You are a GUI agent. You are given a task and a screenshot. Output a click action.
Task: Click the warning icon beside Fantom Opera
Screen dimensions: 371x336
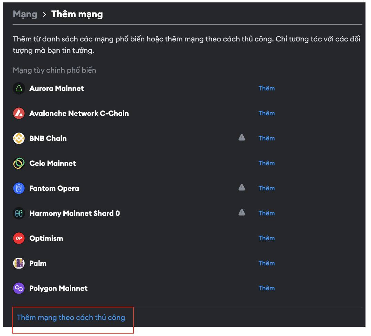pos(242,187)
